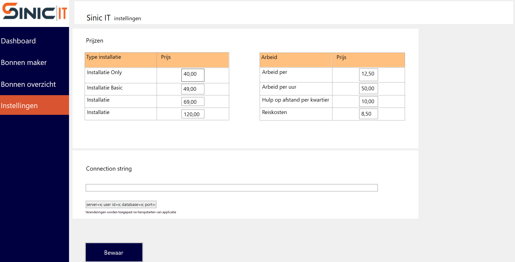Click the Prijs header beside Arbeid
Image resolution: width=515 pixels, height=262 pixels.
point(368,60)
